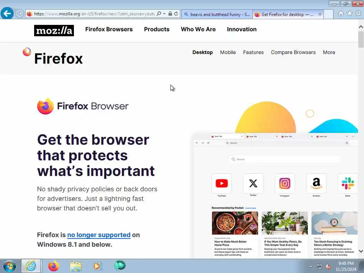Open Favorites star icon
This screenshot has width=364, height=273.
click(x=349, y=14)
